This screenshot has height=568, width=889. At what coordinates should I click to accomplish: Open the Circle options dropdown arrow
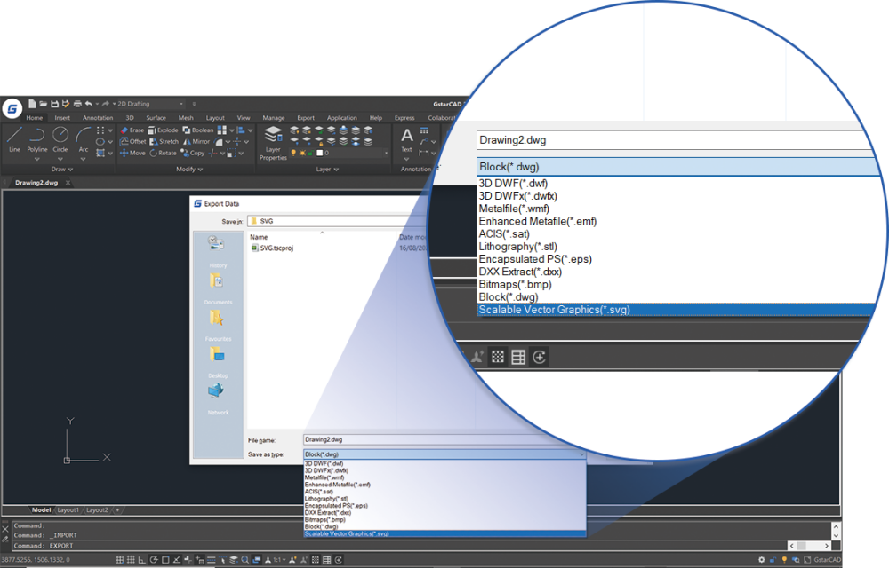pyautogui.click(x=60, y=159)
